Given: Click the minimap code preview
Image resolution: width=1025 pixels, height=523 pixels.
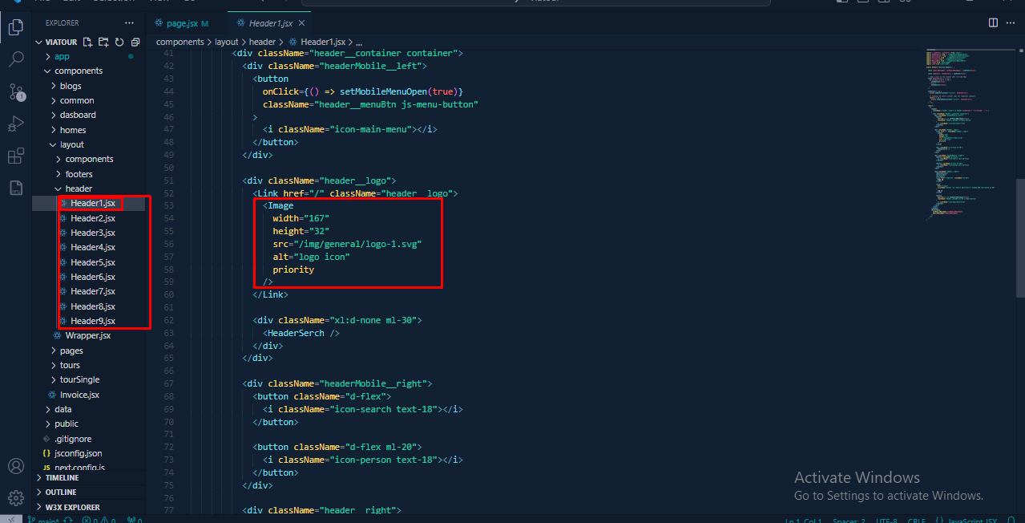Looking at the screenshot, I should point(962,128).
